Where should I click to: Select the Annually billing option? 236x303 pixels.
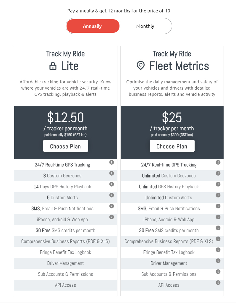(x=93, y=26)
